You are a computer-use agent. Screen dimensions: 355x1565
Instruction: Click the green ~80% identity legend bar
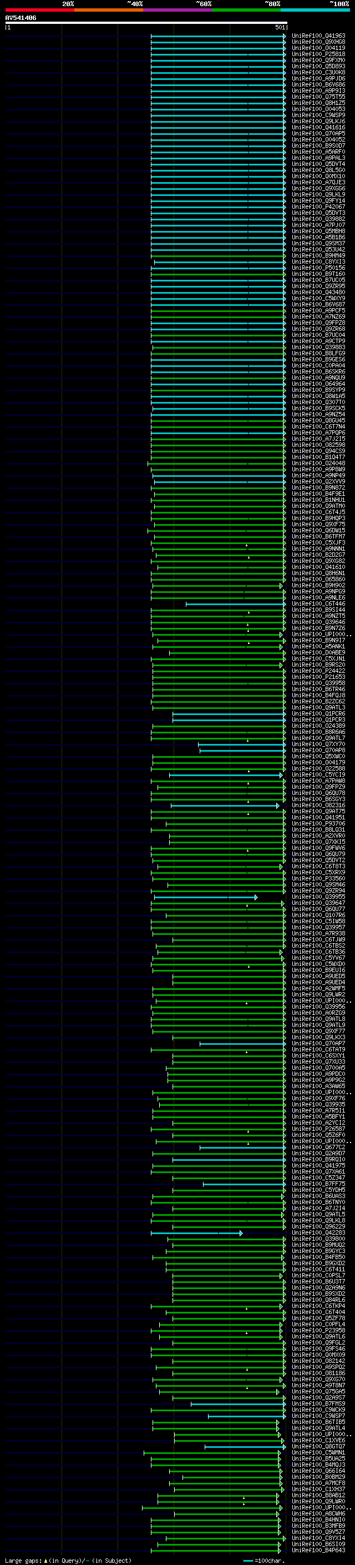coord(246,10)
